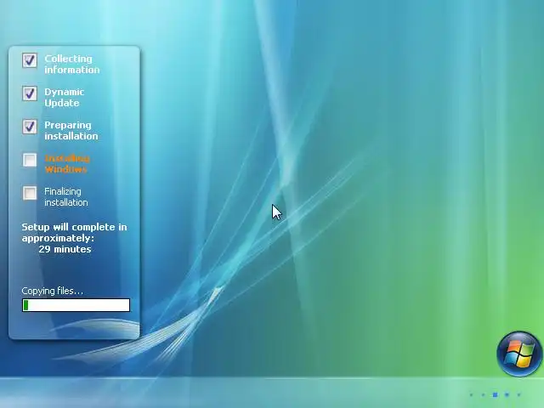Select the "Collecting information" step label
Image resolution: width=544 pixels, height=408 pixels.
click(71, 65)
